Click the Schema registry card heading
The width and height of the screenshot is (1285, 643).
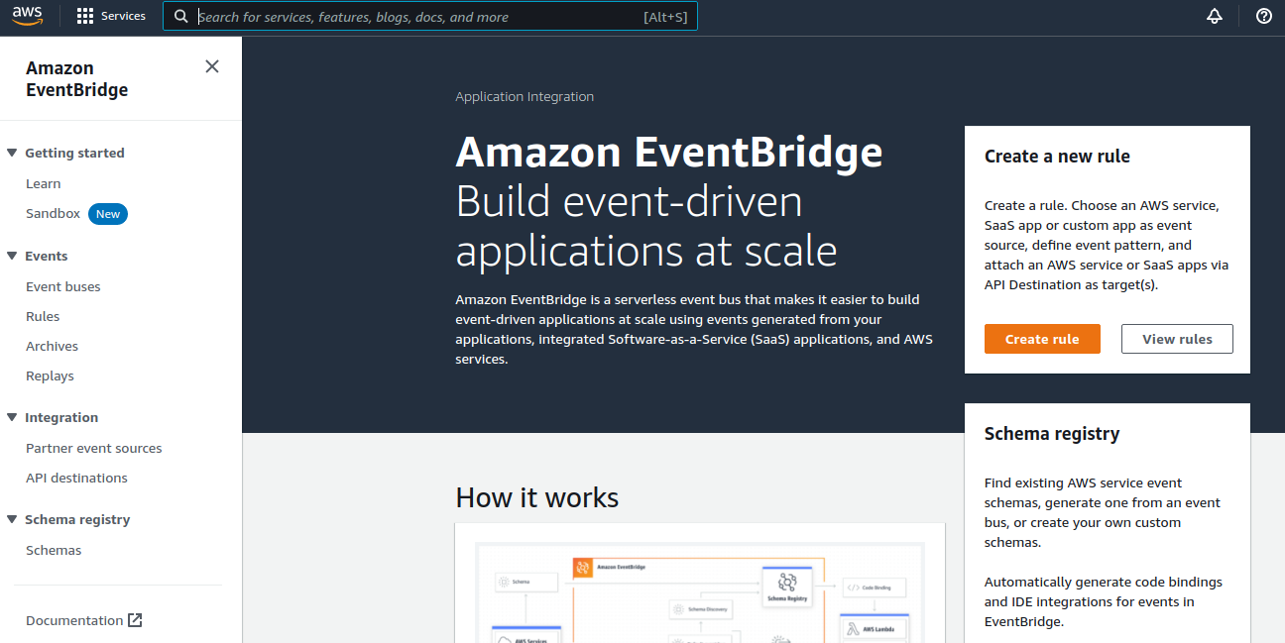pyautogui.click(x=1052, y=434)
